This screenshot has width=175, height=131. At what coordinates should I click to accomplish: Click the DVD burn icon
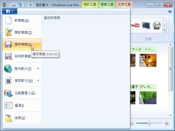point(157,25)
